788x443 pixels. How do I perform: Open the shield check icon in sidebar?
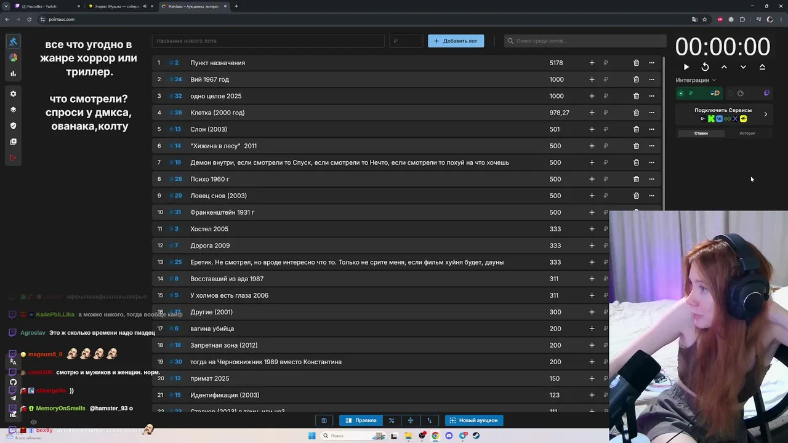pos(13,126)
